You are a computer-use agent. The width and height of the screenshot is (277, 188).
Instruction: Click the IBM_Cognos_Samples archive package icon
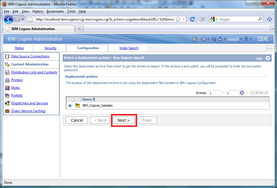tap(77, 105)
